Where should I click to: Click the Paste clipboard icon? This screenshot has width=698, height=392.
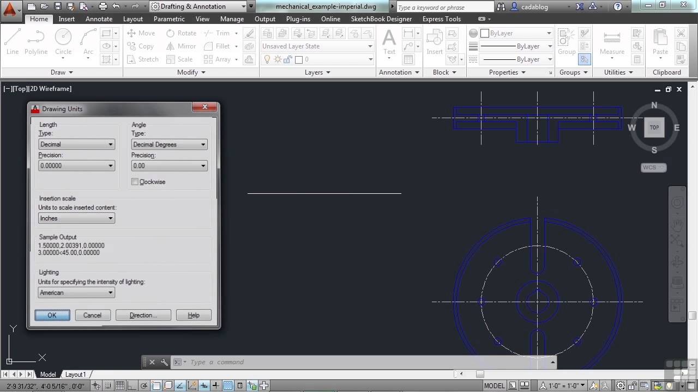tap(660, 41)
